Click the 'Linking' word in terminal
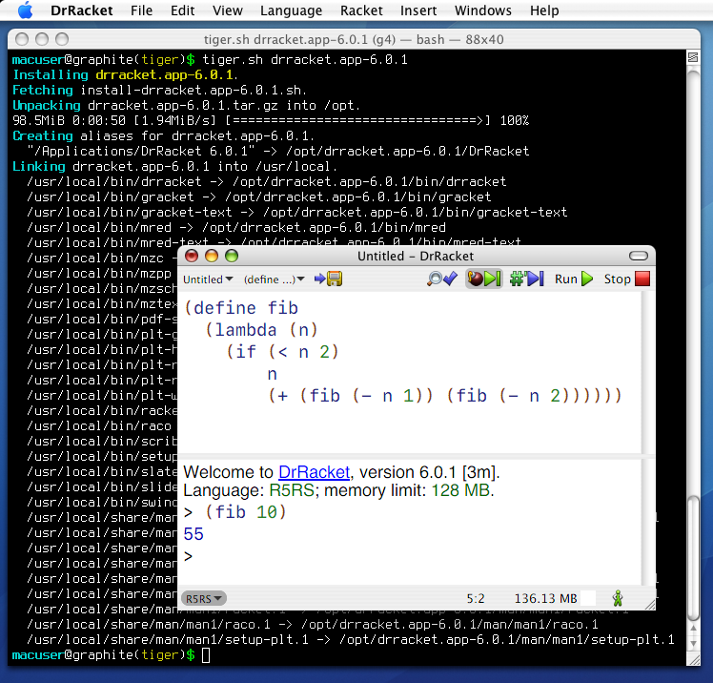 click(x=39, y=167)
